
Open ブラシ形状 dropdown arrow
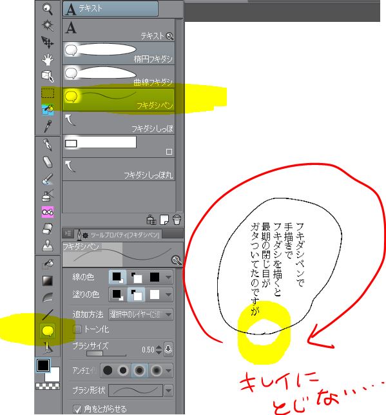point(168,391)
